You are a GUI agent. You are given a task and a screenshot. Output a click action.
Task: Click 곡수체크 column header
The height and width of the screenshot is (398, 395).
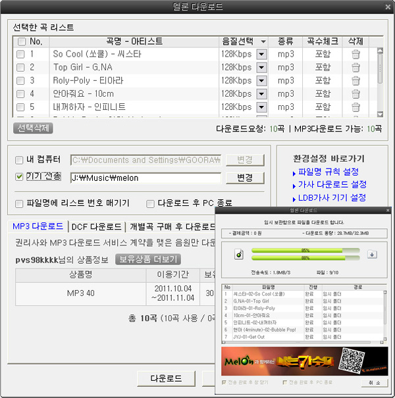(323, 41)
